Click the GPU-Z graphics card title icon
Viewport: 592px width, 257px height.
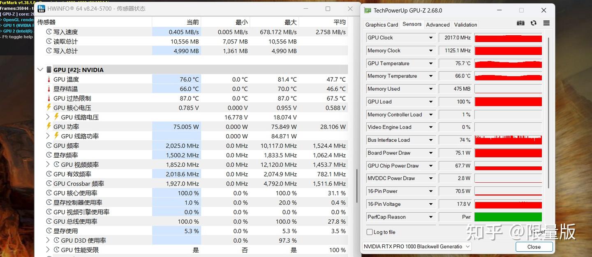(368, 10)
